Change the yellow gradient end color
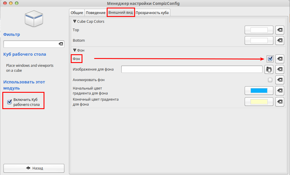The height and width of the screenshot is (175, 290). click(259, 102)
